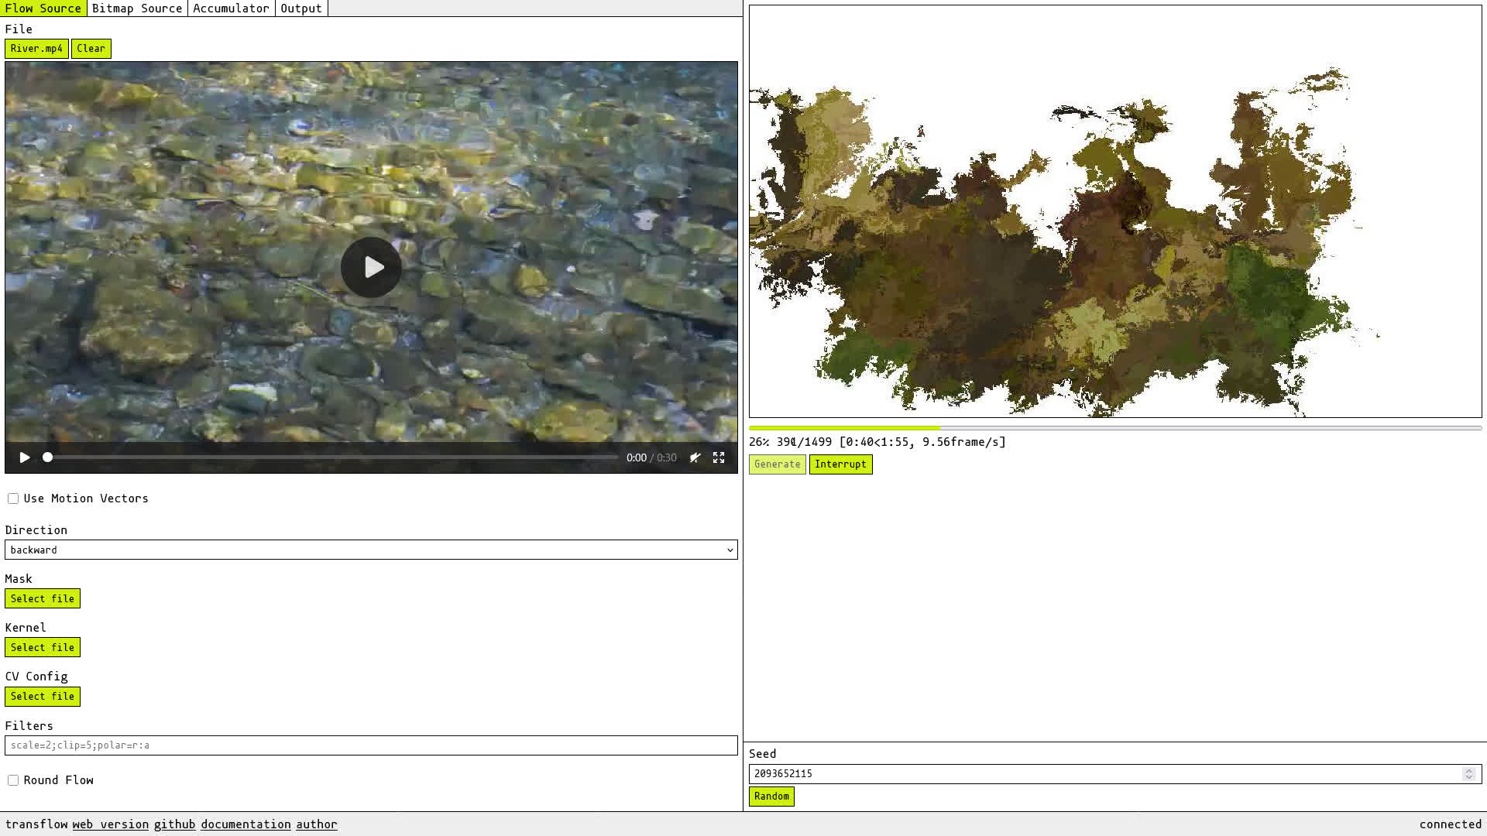The width and height of the screenshot is (1487, 836).
Task: Enter fullscreen with the expand icon
Action: click(x=719, y=457)
